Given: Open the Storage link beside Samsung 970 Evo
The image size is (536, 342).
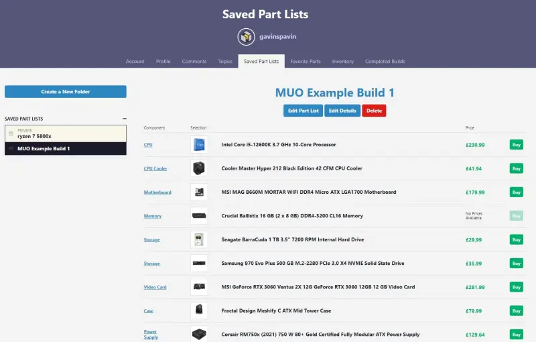Looking at the screenshot, I should (152, 264).
